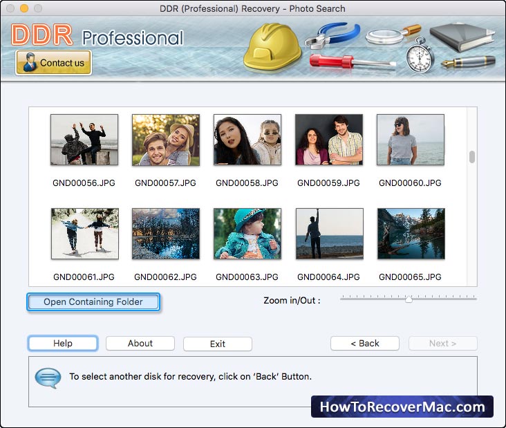
Task: Select the GND00063.JPG baby photo
Action: pyautogui.click(x=247, y=234)
